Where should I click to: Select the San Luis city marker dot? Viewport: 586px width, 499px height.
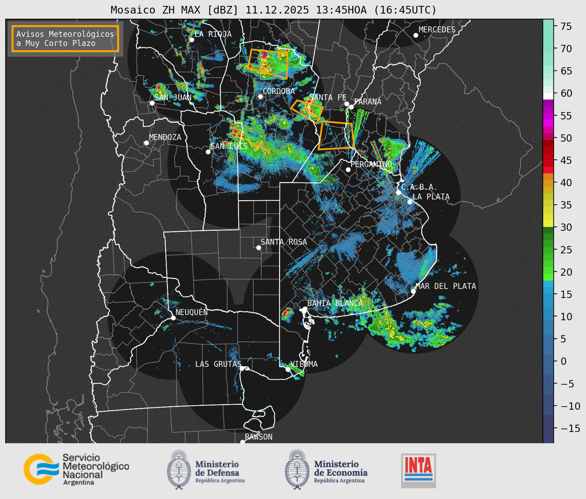(208, 152)
